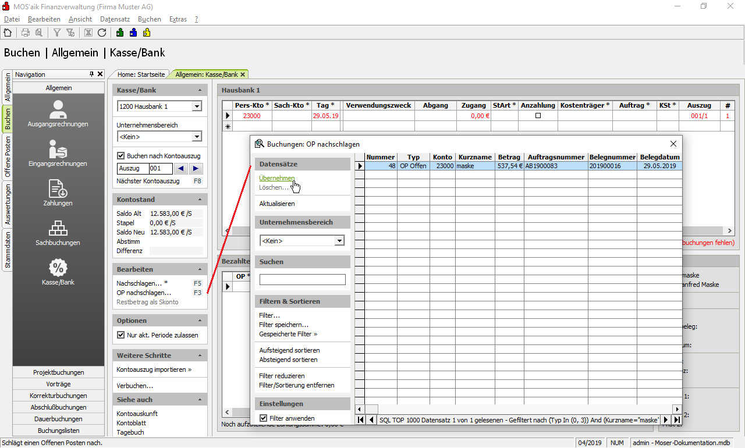Uncheck 'Nur akt. Periode zulassen'
This screenshot has height=448, width=745.
[x=121, y=335]
